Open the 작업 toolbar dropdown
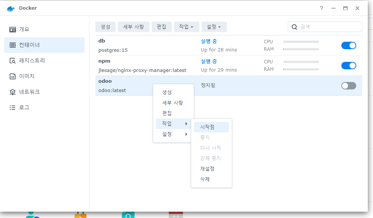 [186, 27]
